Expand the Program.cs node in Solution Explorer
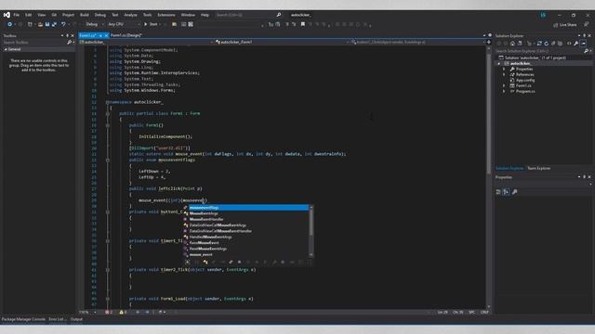Screen dimensions: 595x334 pos(504,91)
